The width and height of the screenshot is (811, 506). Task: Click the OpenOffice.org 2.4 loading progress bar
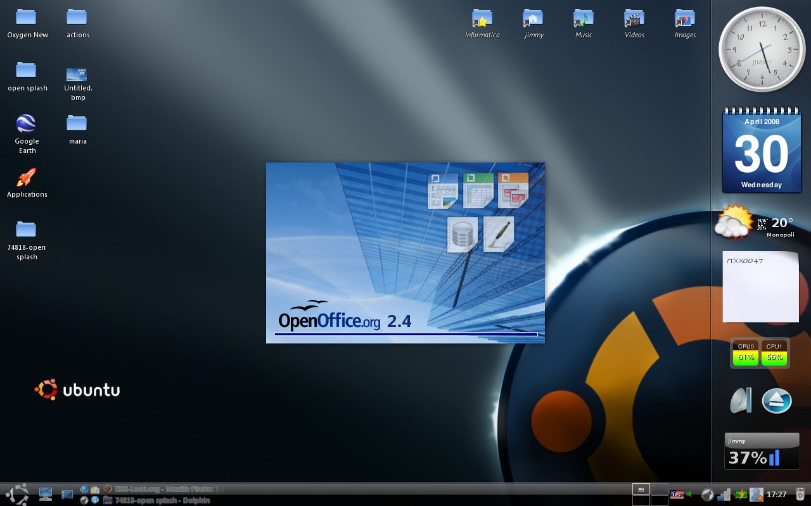click(x=406, y=334)
